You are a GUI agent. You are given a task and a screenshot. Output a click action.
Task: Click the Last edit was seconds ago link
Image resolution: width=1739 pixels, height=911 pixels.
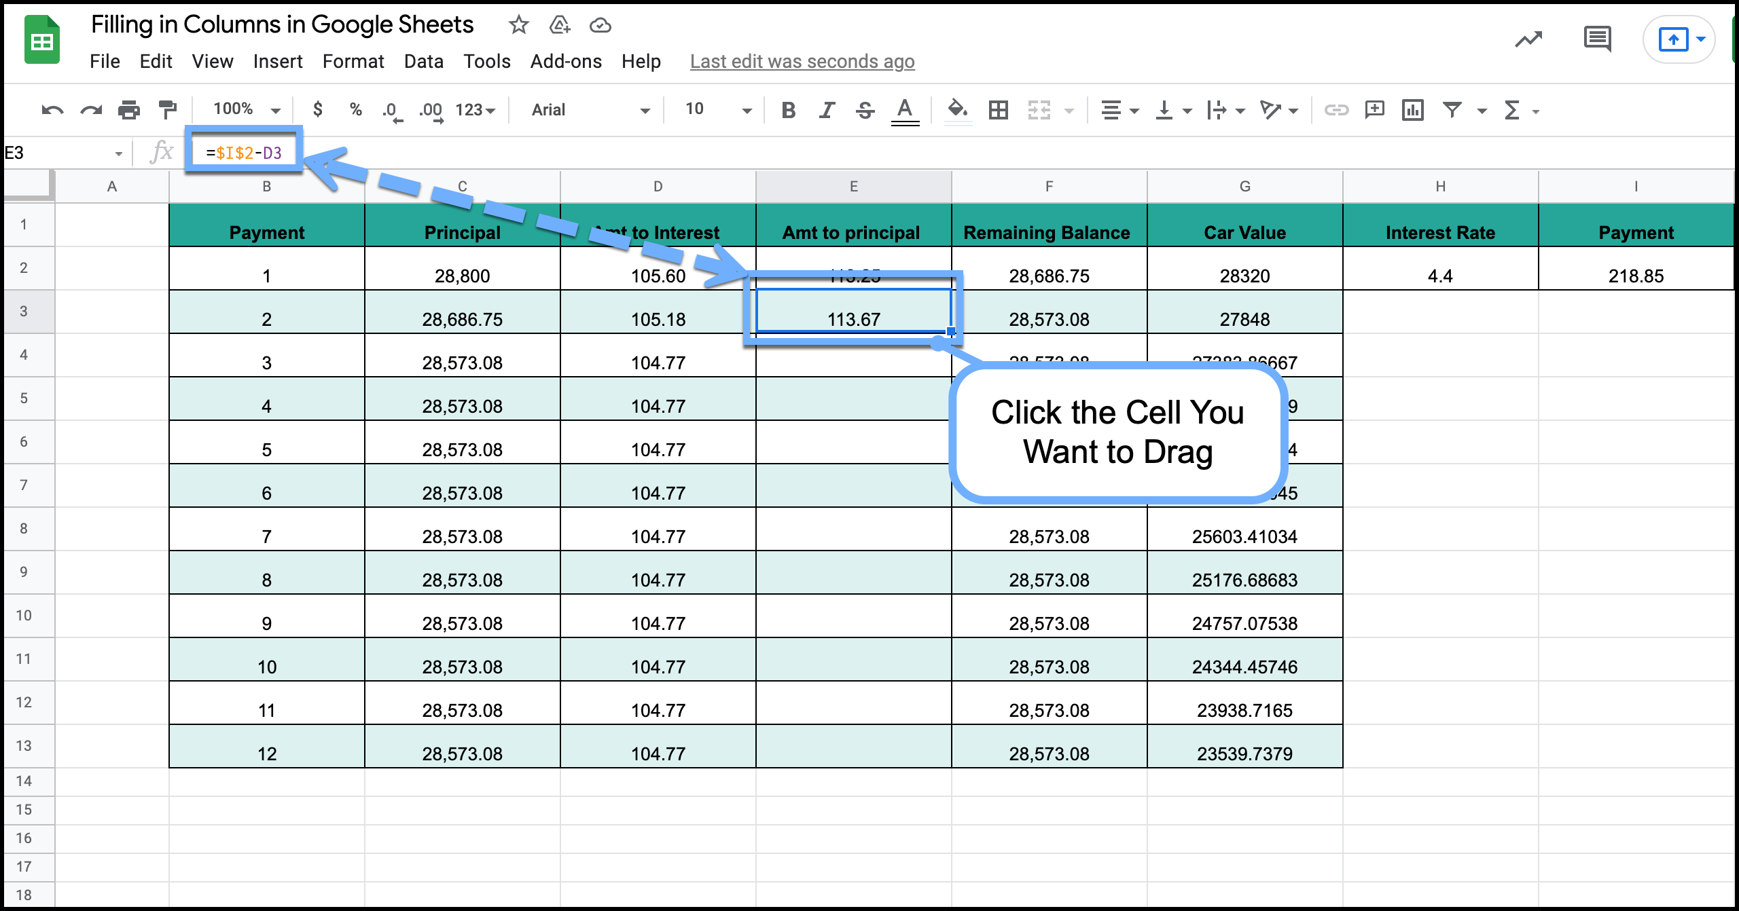tap(802, 62)
